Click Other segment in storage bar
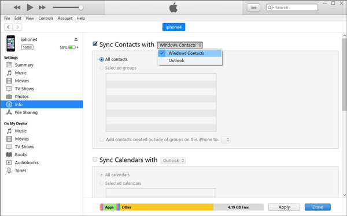 [167, 207]
